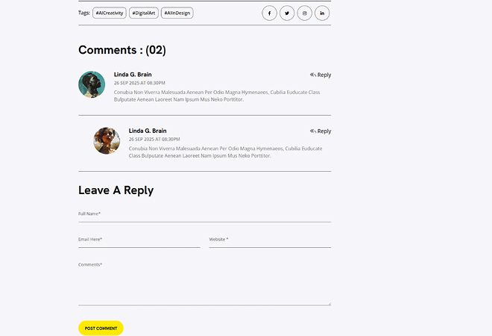Select the #AIInDesign tag
Image resolution: width=492 pixels, height=336 pixels.
click(x=177, y=13)
